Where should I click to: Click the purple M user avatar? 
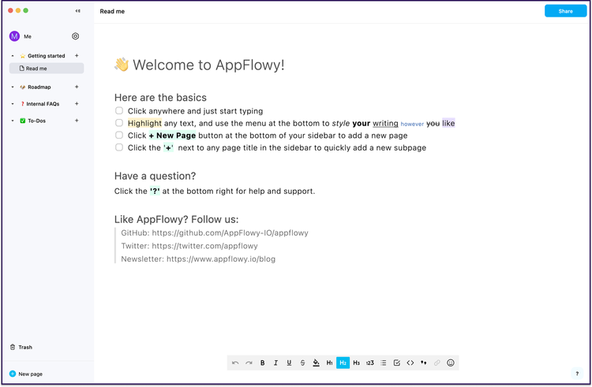pyautogui.click(x=14, y=36)
